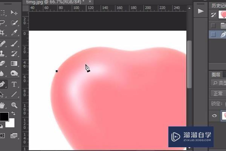Image resolution: width=226 pixels, height=151 pixels.
Task: Select the Eraser tool
Action: (2, 63)
